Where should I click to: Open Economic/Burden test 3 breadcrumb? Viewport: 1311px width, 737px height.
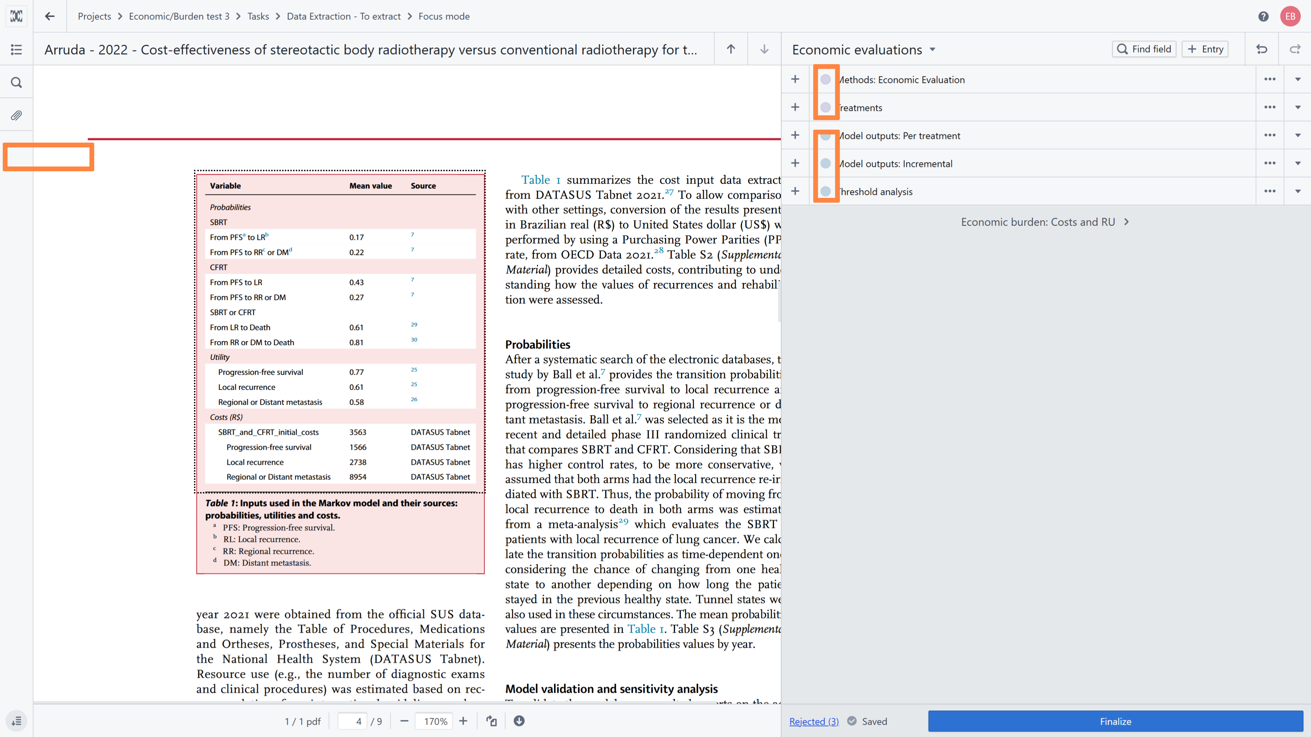click(179, 16)
